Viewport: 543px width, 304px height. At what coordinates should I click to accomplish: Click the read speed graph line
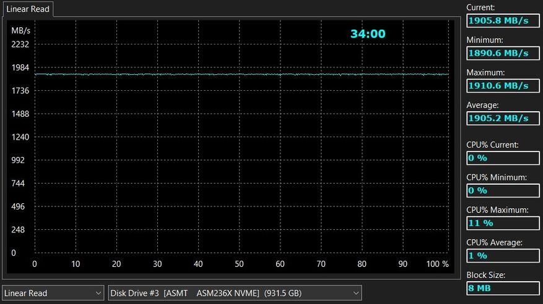coord(241,74)
